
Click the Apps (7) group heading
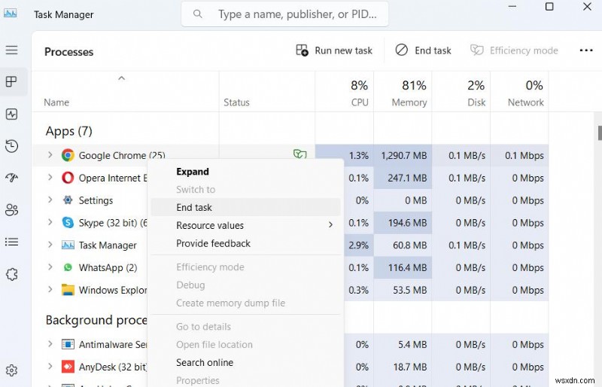click(69, 131)
